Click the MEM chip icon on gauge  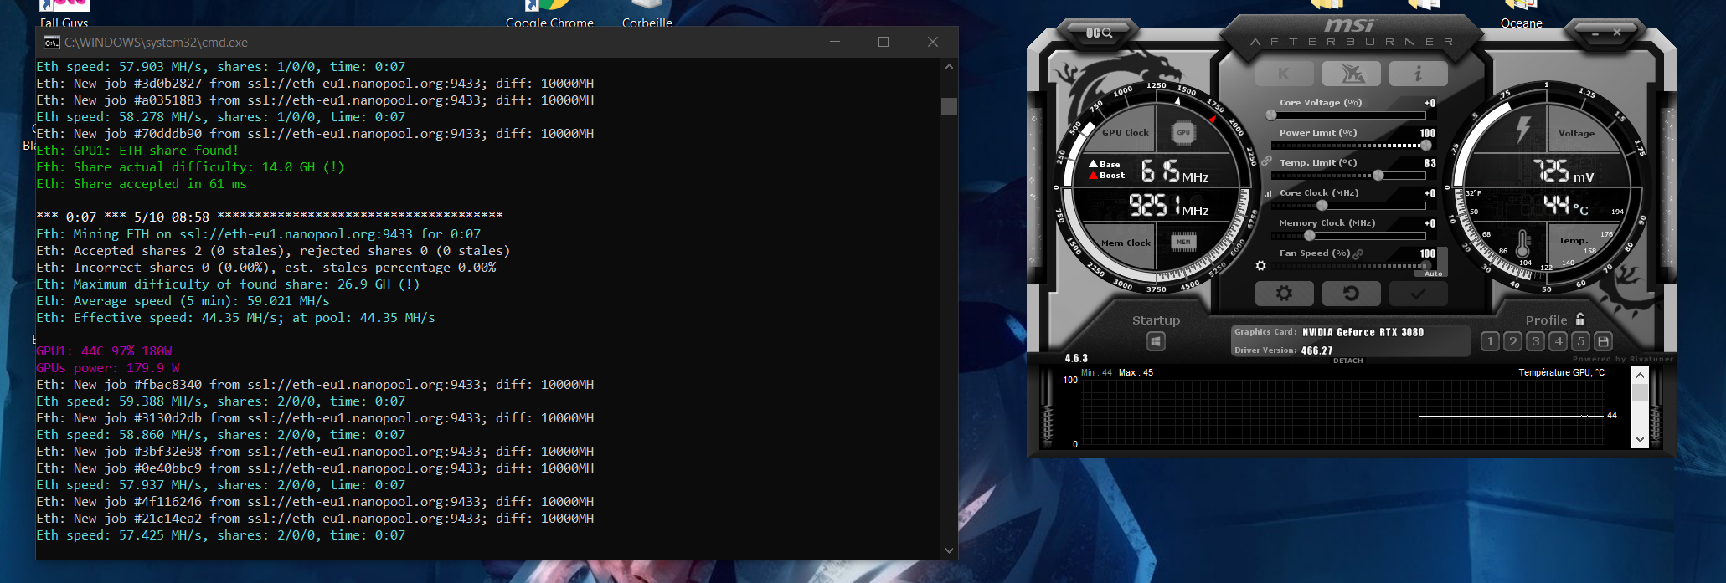click(x=1183, y=242)
